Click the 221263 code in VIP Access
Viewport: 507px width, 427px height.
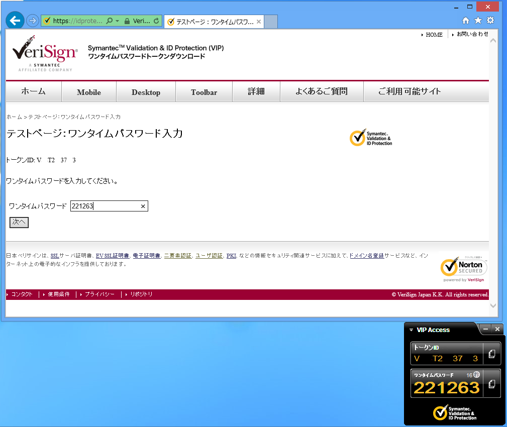[x=447, y=387]
